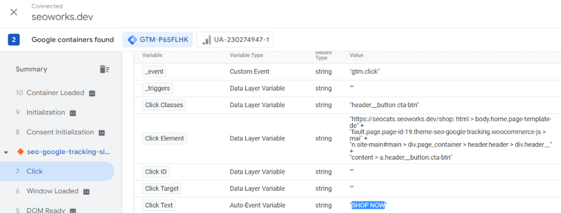Open the Click Element variable chip
Viewport: 561px width, 213px height.
click(164, 138)
